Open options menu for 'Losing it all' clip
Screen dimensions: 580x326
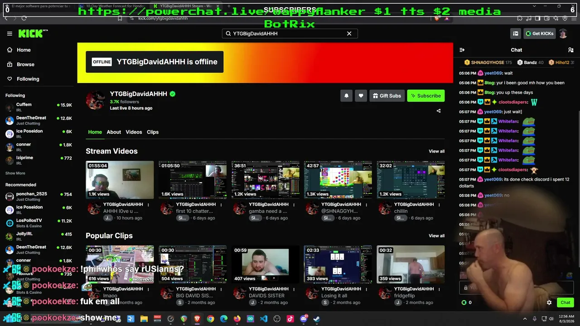pos(367,289)
